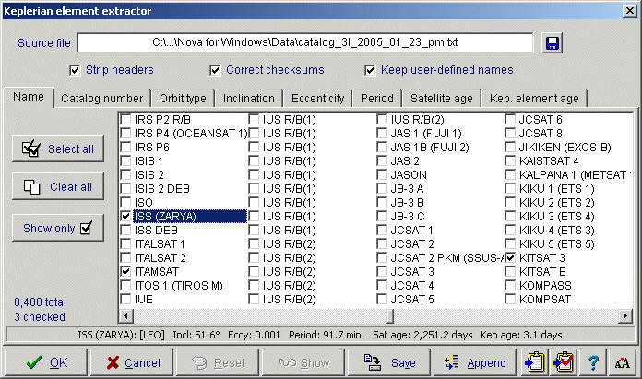Click the clipboard icon with red checkmark
The height and width of the screenshot is (379, 642).
coord(564,362)
